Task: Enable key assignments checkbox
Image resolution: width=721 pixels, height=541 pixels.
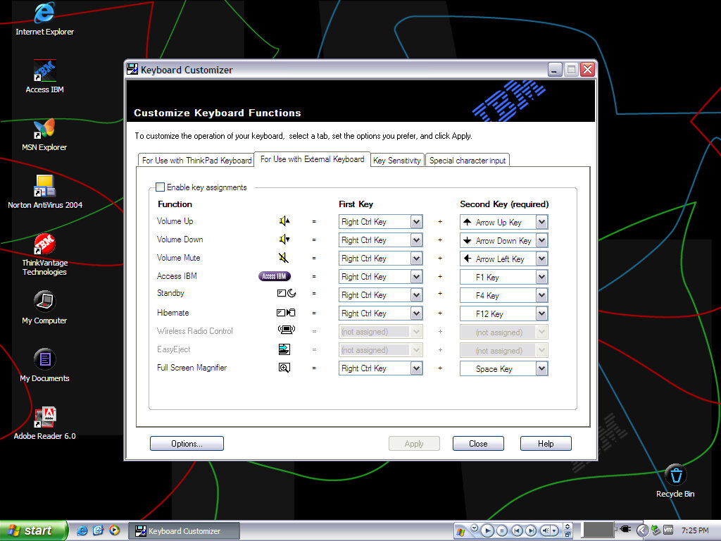Action: pyautogui.click(x=161, y=187)
